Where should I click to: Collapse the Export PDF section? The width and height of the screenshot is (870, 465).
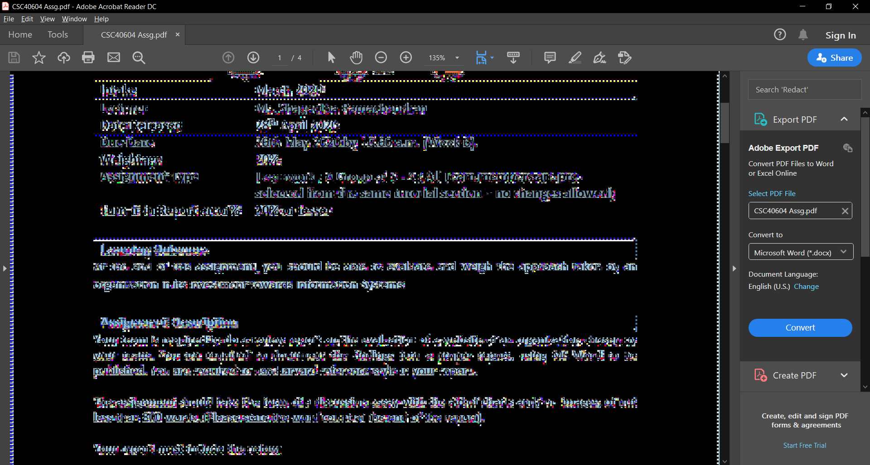pos(845,119)
